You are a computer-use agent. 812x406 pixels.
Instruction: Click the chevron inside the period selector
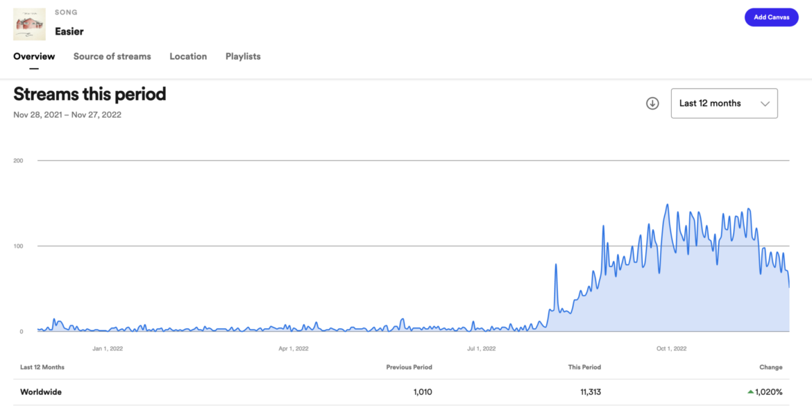click(765, 103)
